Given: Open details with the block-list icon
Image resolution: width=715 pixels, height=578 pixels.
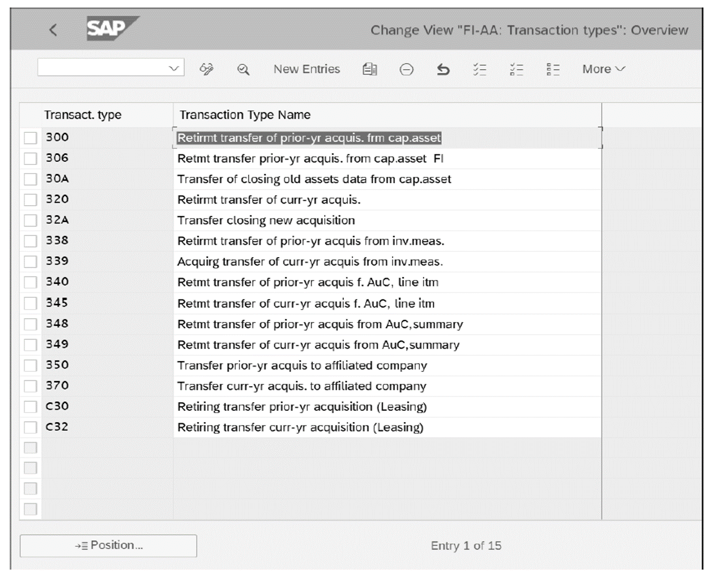Looking at the screenshot, I should 553,69.
